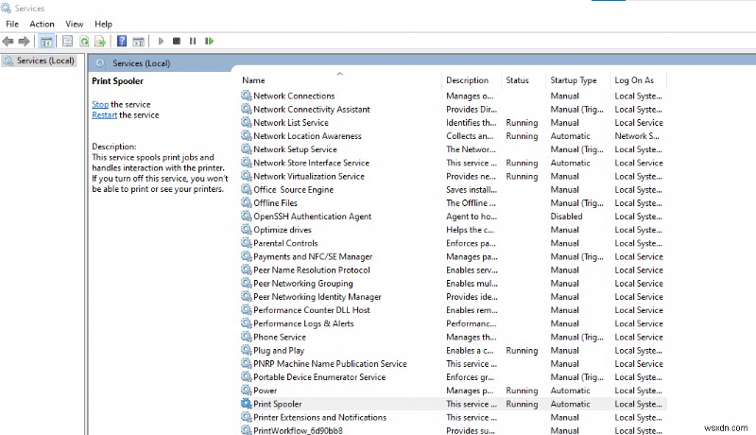Click the Refresh toolbar icon

84,42
